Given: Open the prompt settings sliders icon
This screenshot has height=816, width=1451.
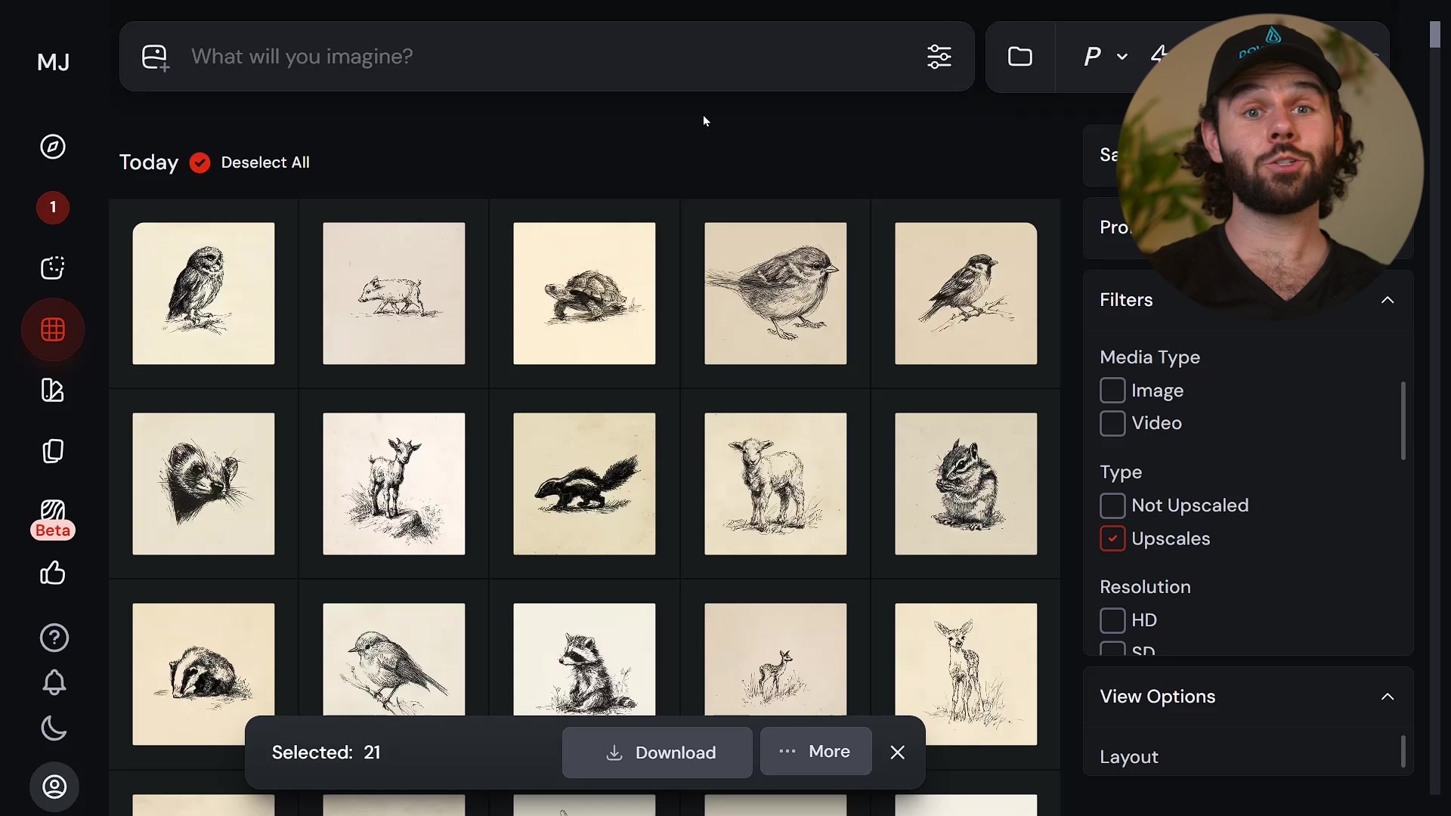Looking at the screenshot, I should coord(939,57).
